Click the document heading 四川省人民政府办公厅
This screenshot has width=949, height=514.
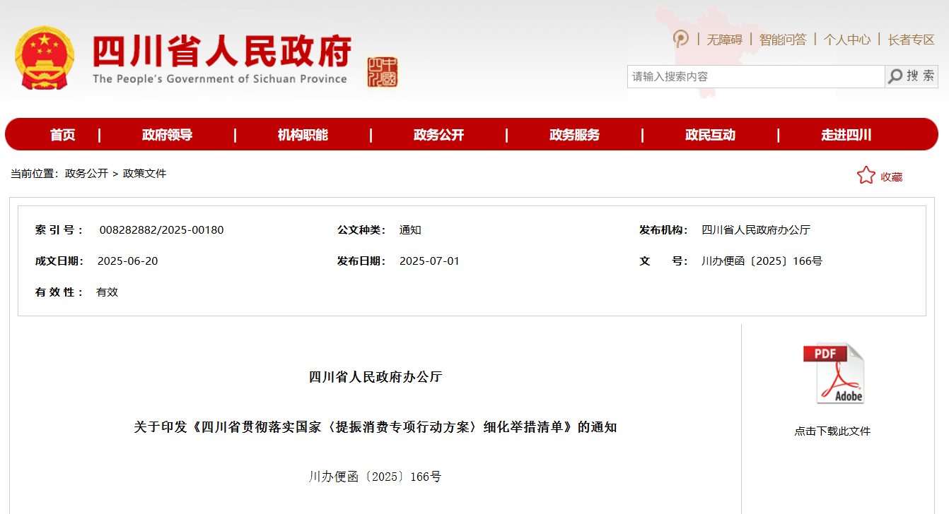(375, 377)
